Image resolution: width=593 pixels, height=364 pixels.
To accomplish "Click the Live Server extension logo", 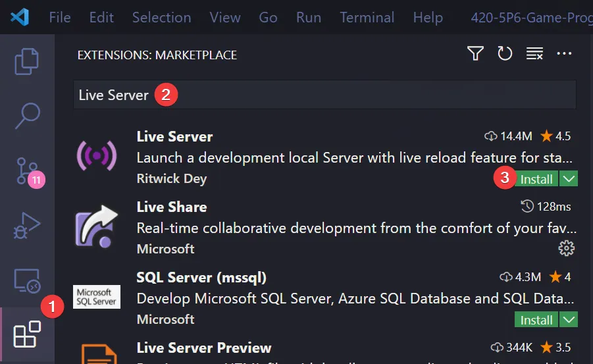I will click(97, 155).
